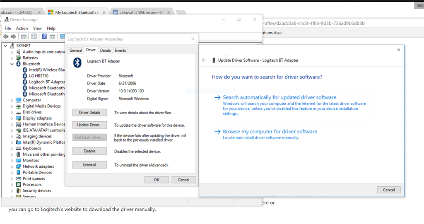Image resolution: width=424 pixels, height=224 pixels.
Task: Click the Batteries category icon
Action: [x=18, y=58]
